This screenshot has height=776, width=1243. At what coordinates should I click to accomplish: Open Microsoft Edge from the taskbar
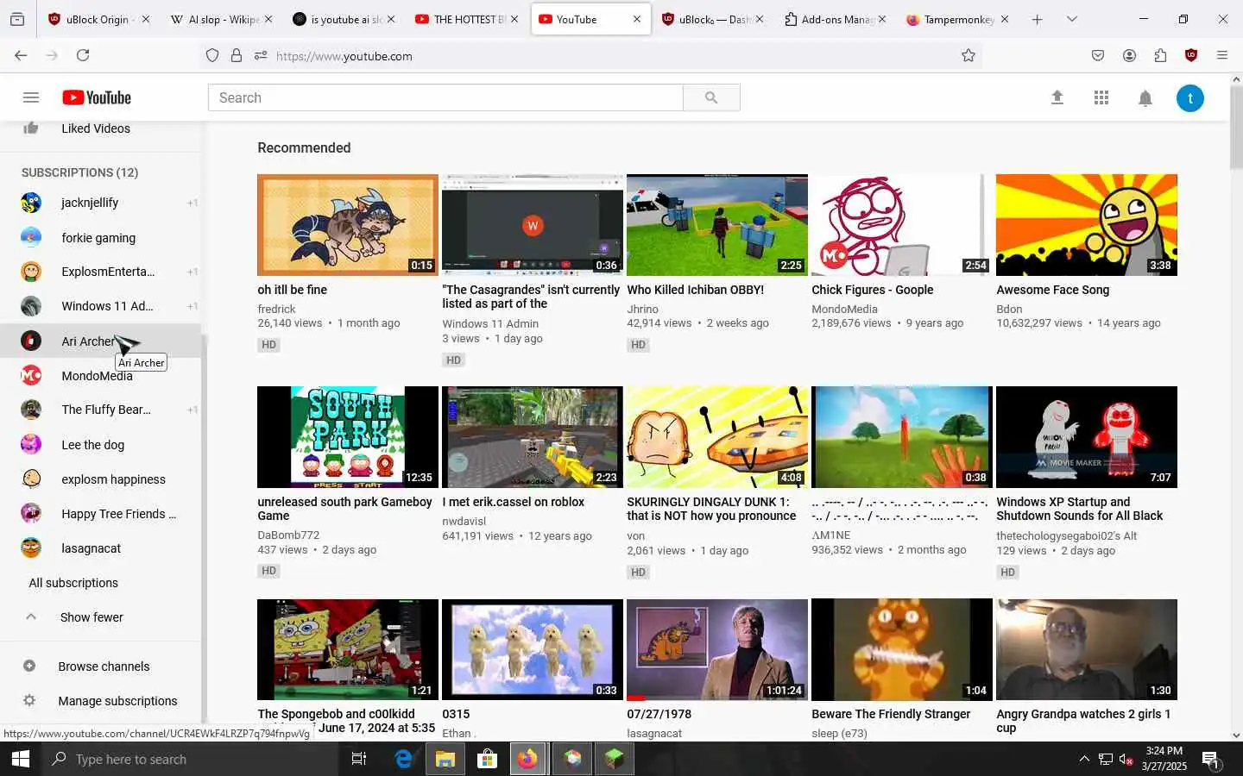(403, 759)
